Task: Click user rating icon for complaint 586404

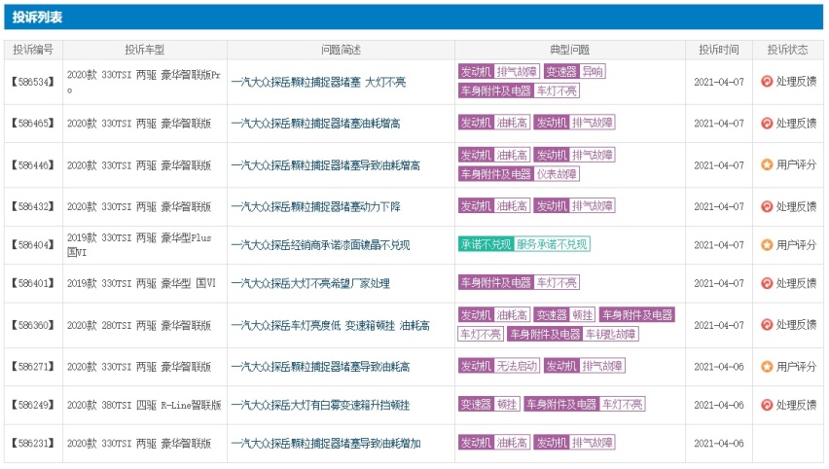Action: click(x=767, y=245)
